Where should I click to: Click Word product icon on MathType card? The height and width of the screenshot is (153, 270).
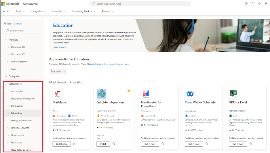point(69,116)
